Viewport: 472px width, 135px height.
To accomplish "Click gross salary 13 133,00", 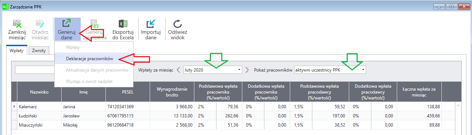I will click(172, 116).
